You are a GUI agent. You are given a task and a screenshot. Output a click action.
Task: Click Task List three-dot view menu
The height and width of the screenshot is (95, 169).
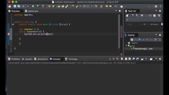coord(127,20)
